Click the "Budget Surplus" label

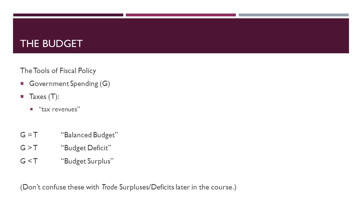[87, 161]
